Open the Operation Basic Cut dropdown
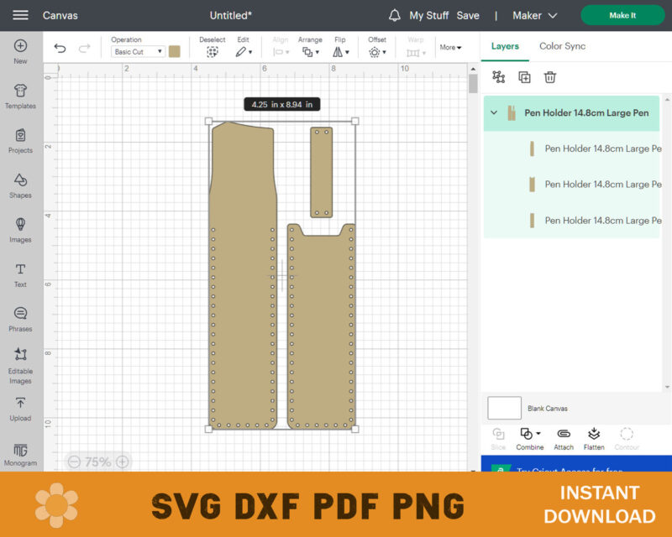 click(x=138, y=52)
